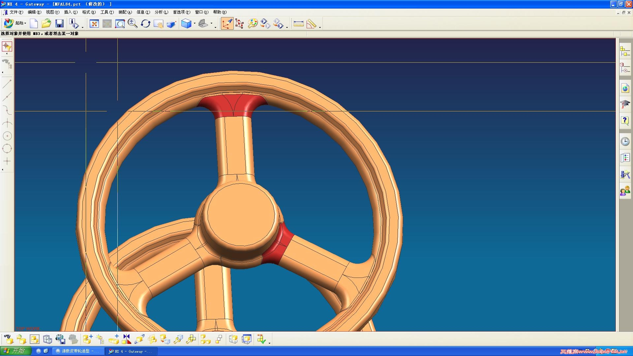This screenshot has width=633, height=356.
Task: Open the History clock side tab
Action: [625, 142]
